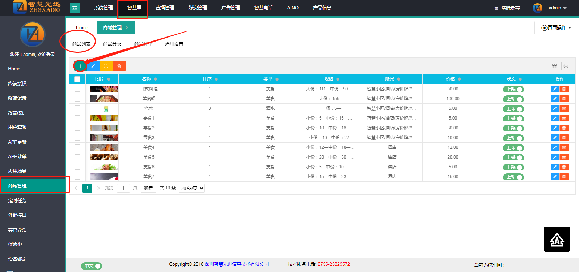Open the 20 条/页 page size dropdown

click(x=192, y=188)
